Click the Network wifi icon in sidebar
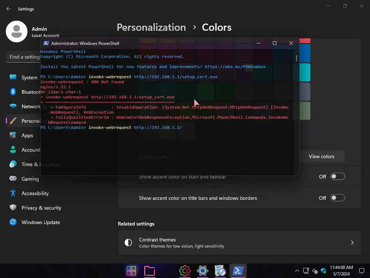 pyautogui.click(x=13, y=106)
